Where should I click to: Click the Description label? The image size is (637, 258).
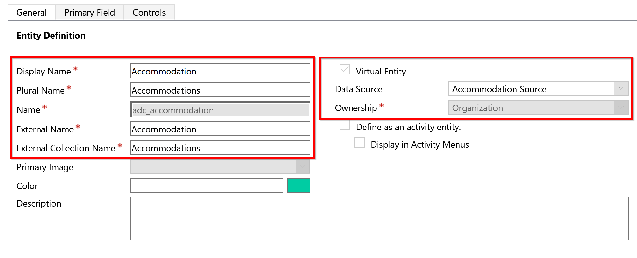click(39, 203)
